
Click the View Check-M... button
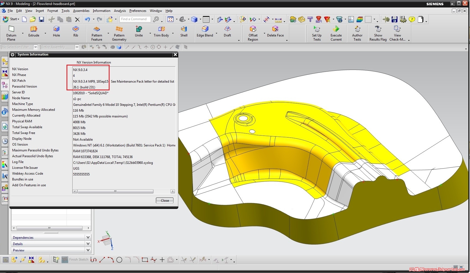[x=397, y=33]
